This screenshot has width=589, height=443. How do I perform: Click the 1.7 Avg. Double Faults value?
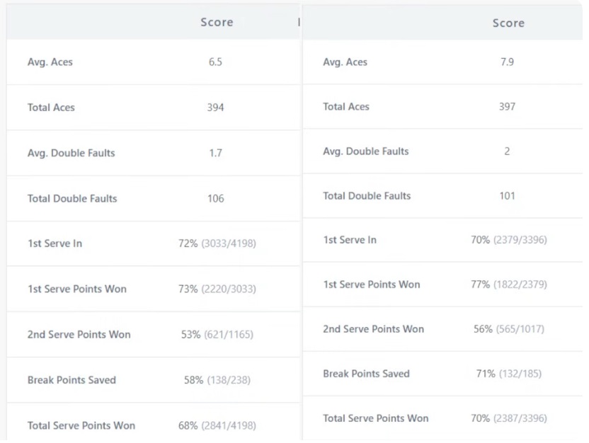click(215, 153)
